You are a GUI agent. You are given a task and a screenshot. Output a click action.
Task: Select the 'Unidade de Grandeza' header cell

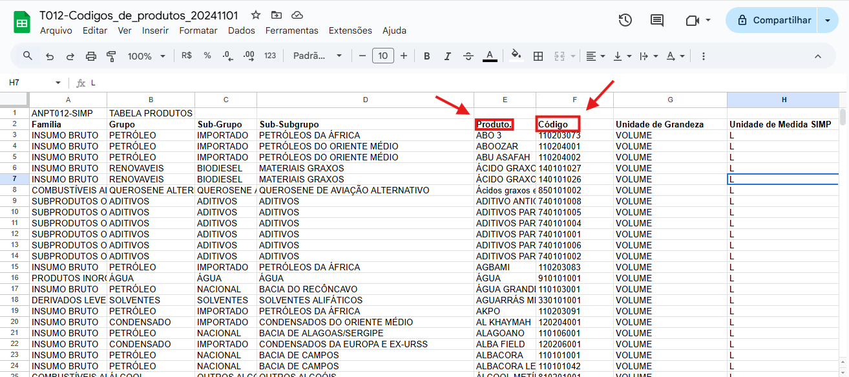[670, 124]
